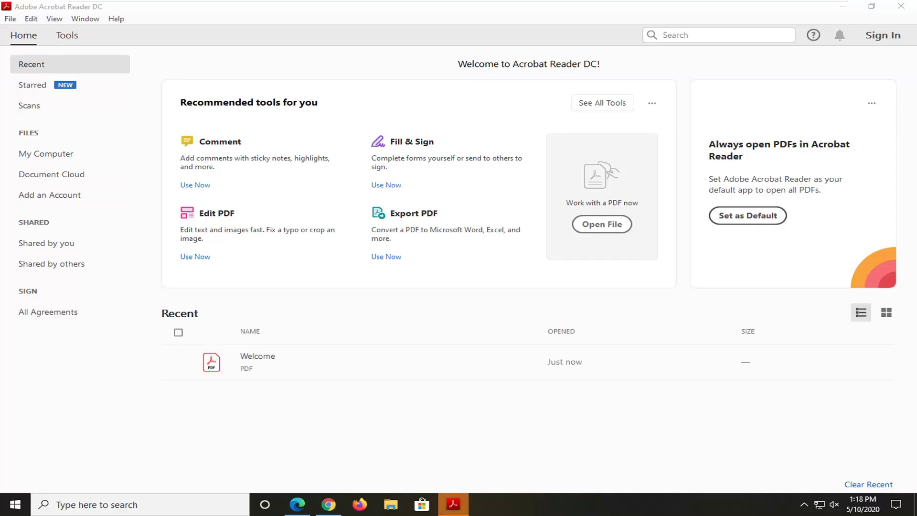Switch to the Tools tab
Screen dimensions: 917x516
click(x=67, y=35)
